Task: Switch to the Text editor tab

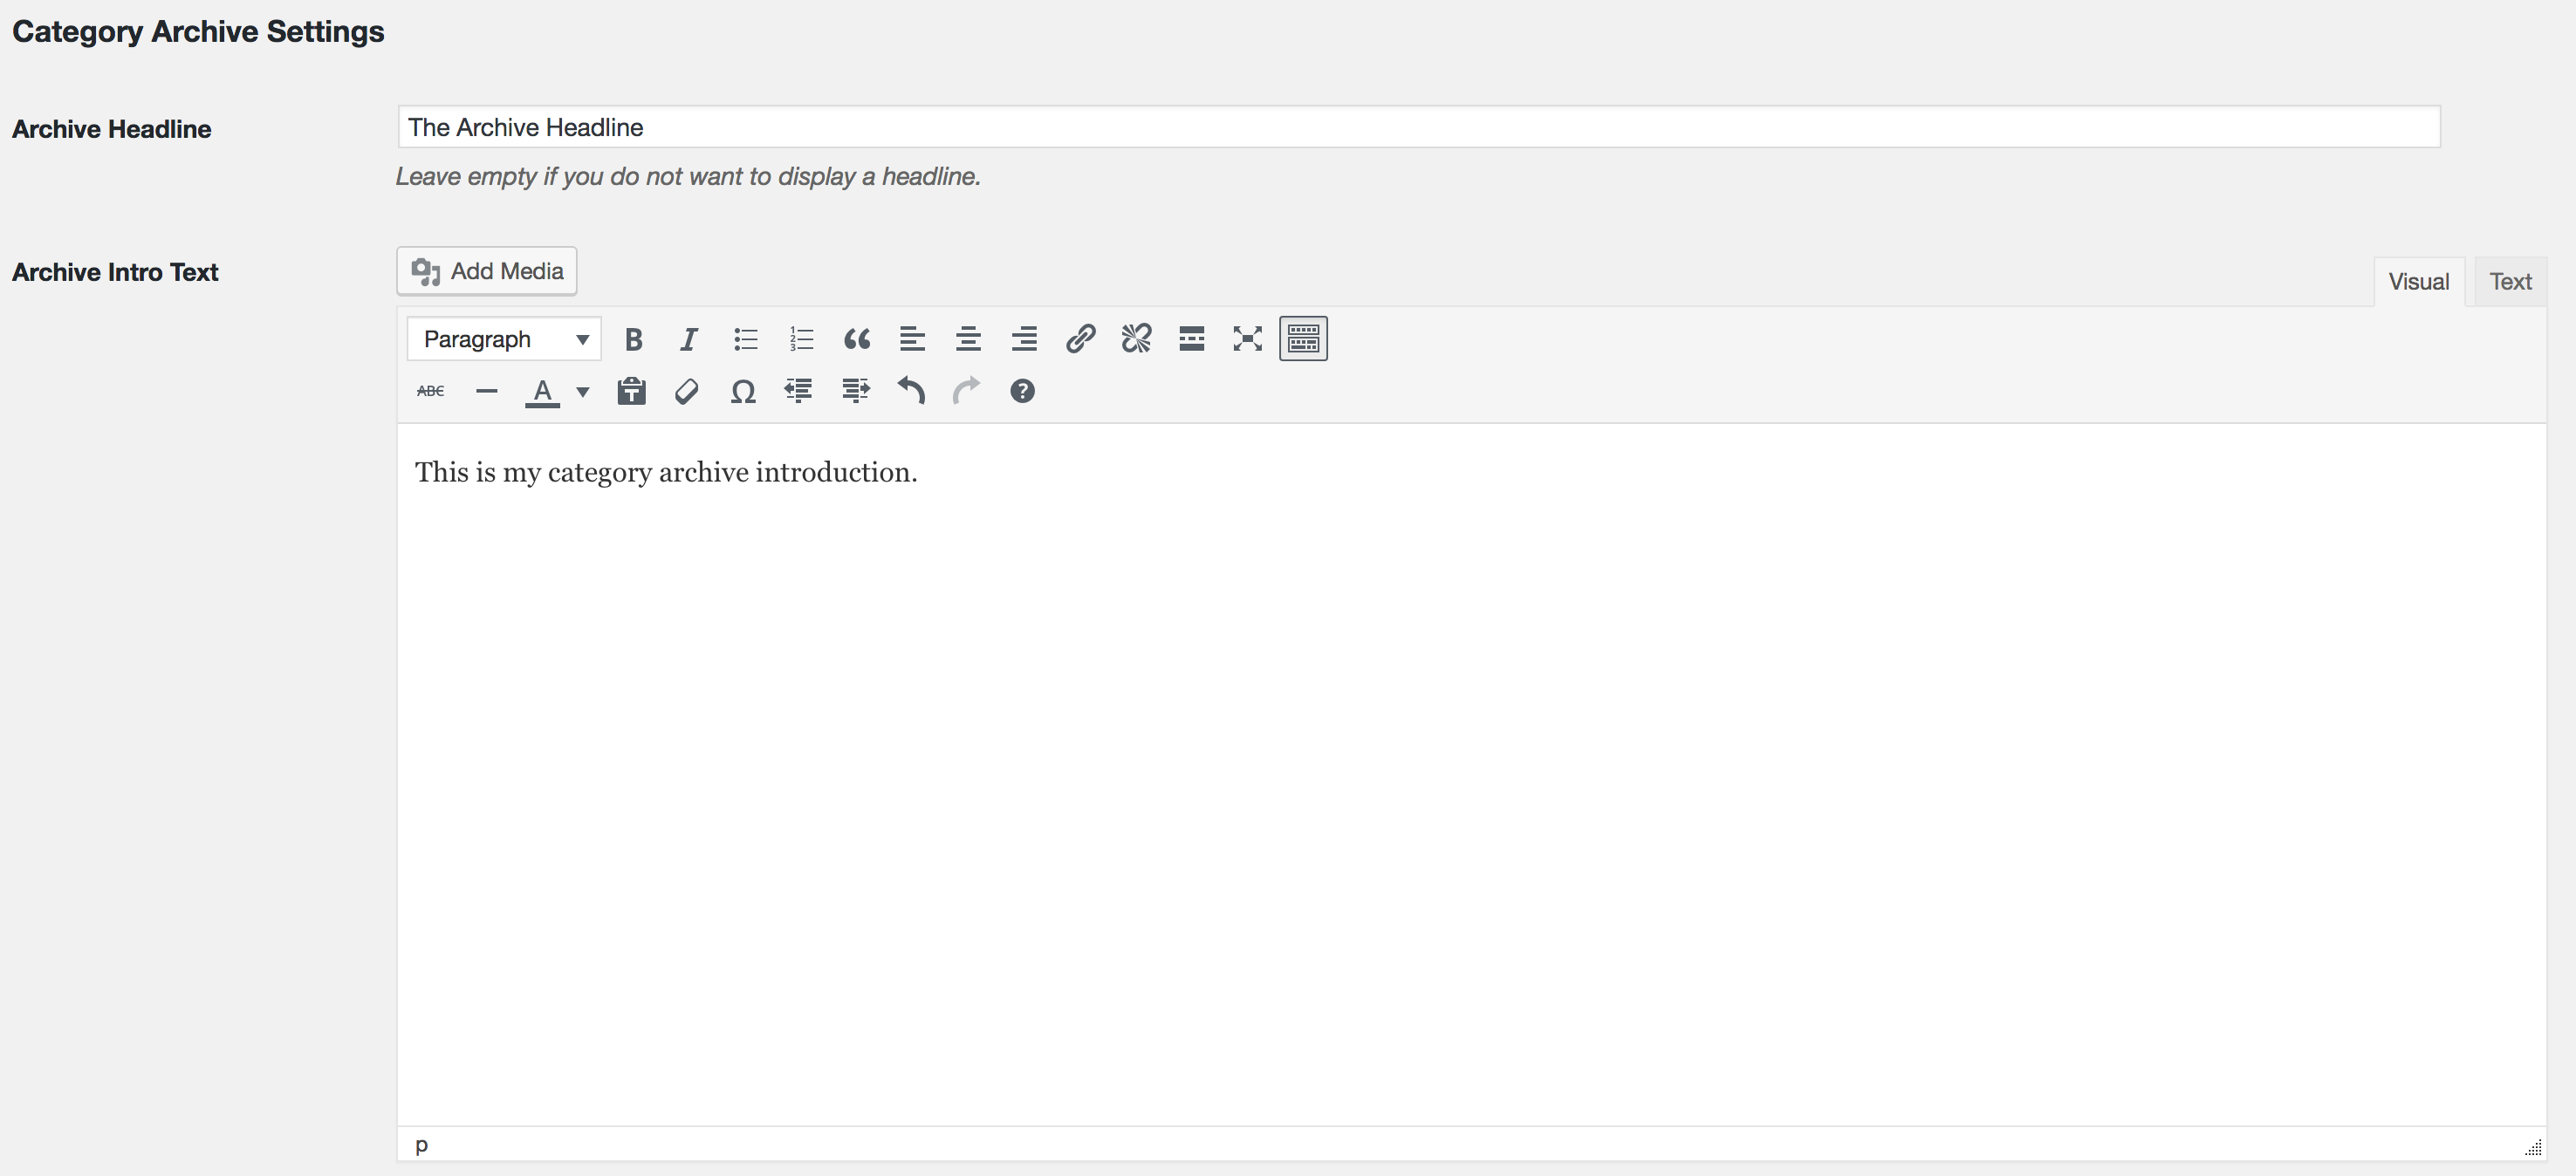Action: tap(2510, 282)
